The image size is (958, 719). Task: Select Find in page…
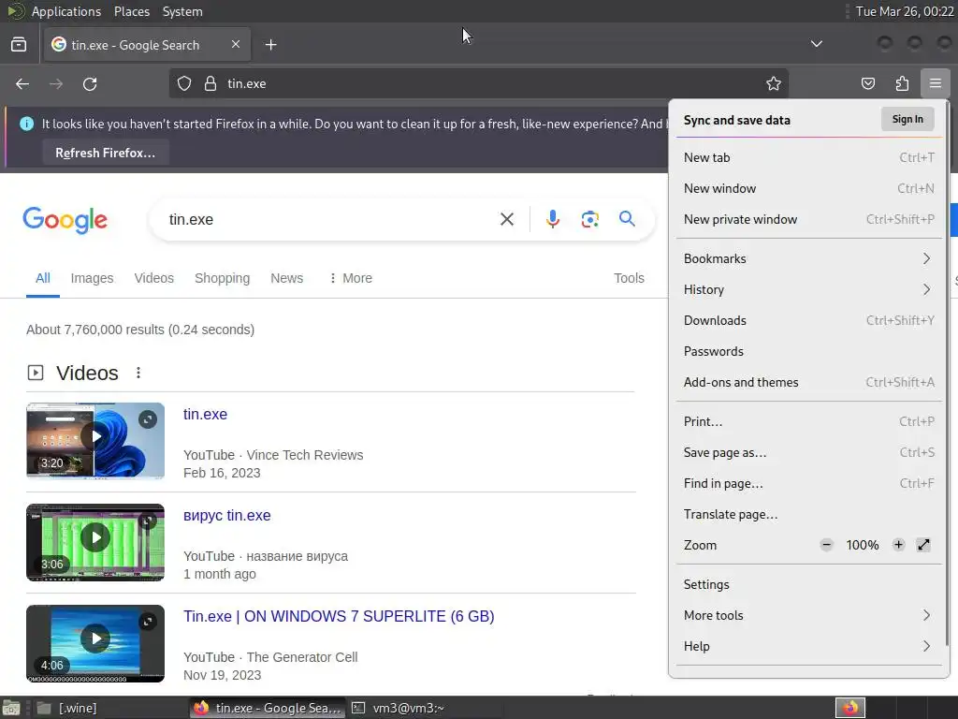pyautogui.click(x=809, y=484)
